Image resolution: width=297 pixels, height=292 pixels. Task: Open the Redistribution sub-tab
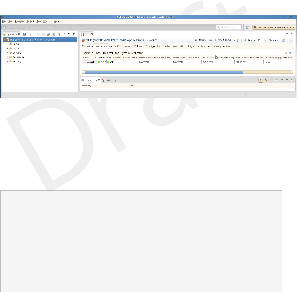click(x=111, y=53)
